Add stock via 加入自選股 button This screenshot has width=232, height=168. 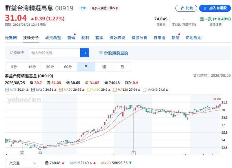[215, 8]
